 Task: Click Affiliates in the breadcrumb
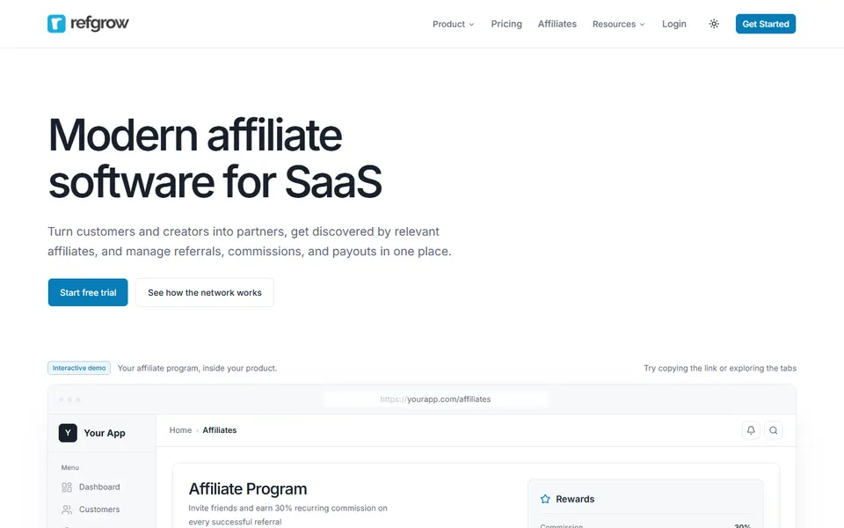click(x=220, y=430)
